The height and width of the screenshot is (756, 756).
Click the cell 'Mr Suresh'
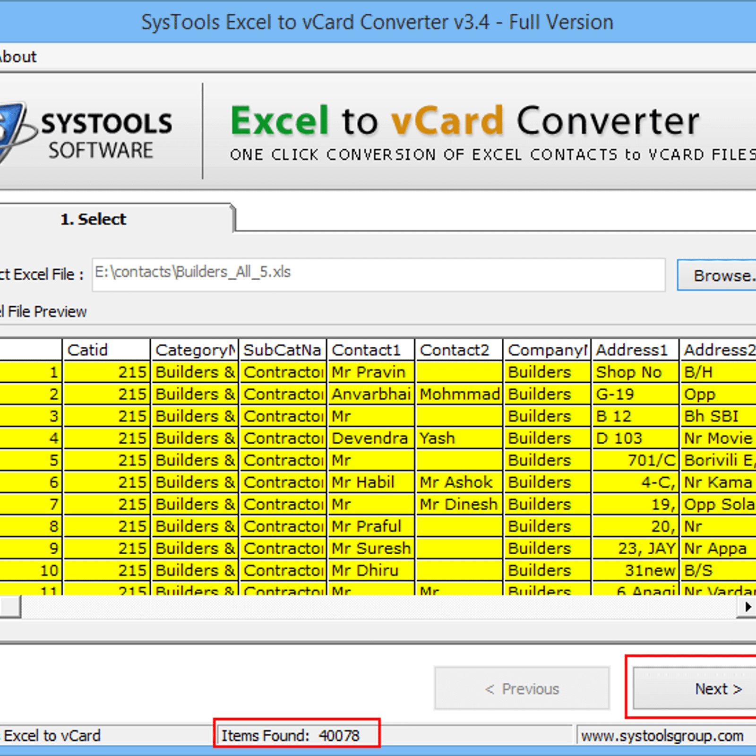coord(371,549)
